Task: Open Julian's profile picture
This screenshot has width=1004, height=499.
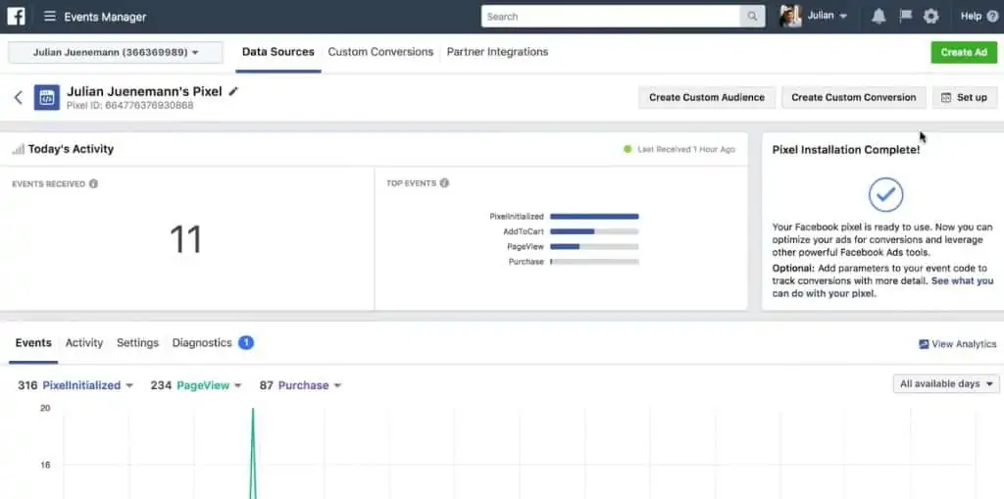Action: pyautogui.click(x=790, y=16)
